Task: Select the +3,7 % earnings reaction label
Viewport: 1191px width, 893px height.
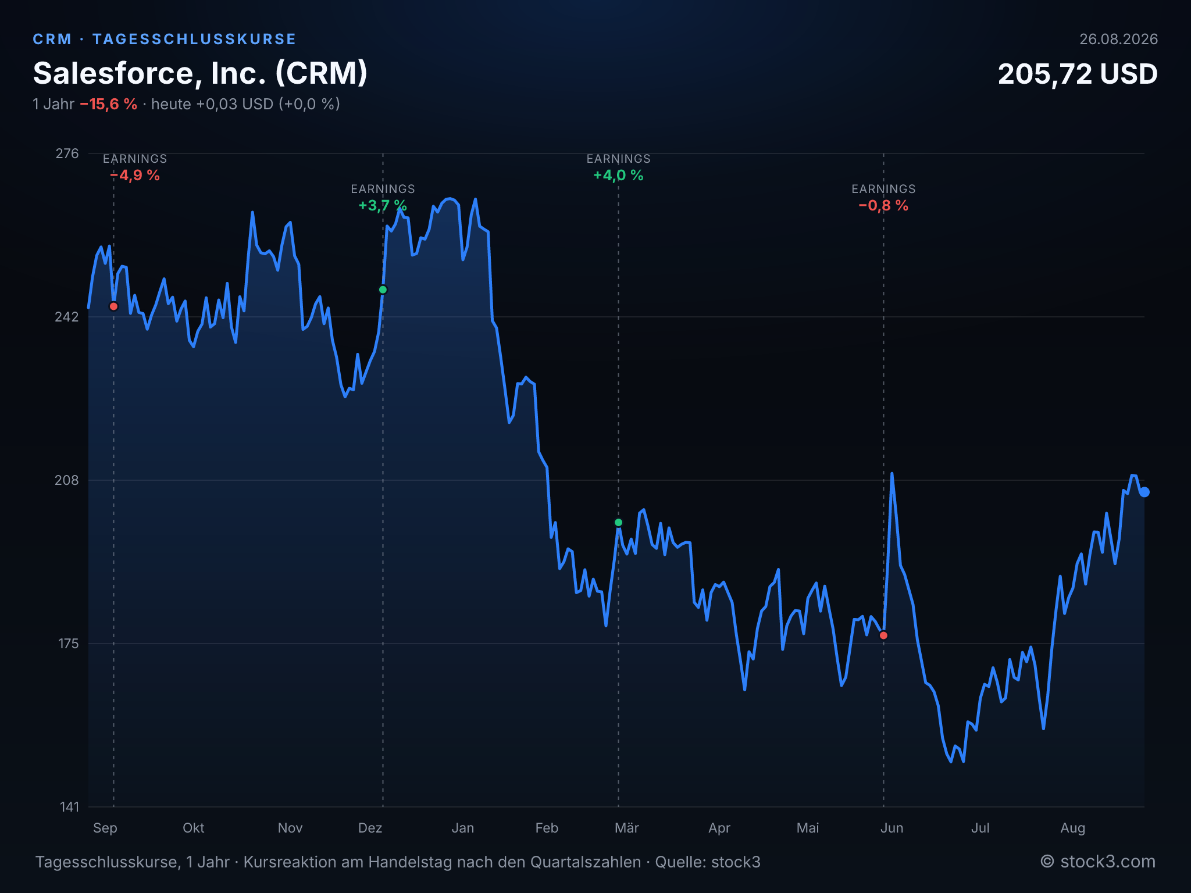Action: pyautogui.click(x=383, y=206)
